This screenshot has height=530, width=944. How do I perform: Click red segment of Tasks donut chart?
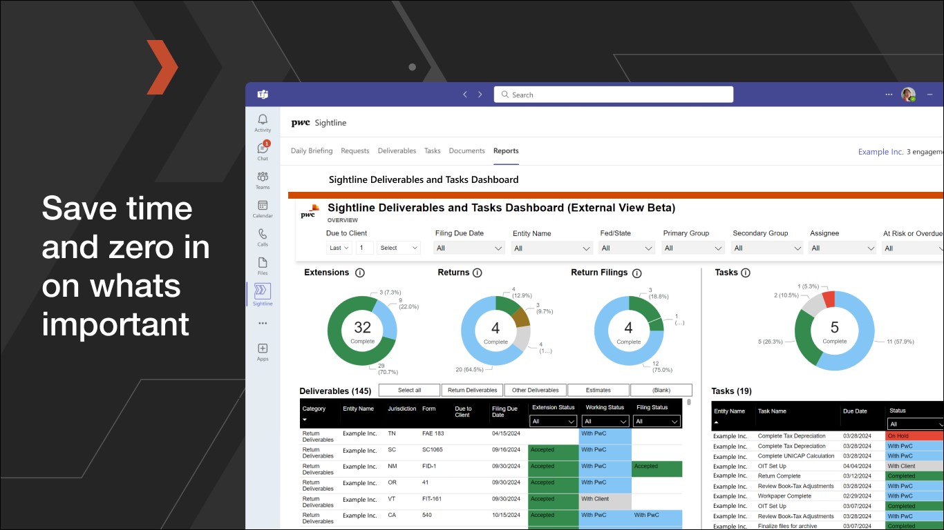(828, 299)
